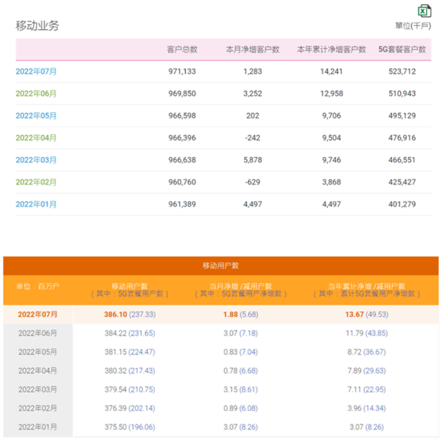
Task: Click the 当月净增/减用户数 column header
Action: pos(241,290)
